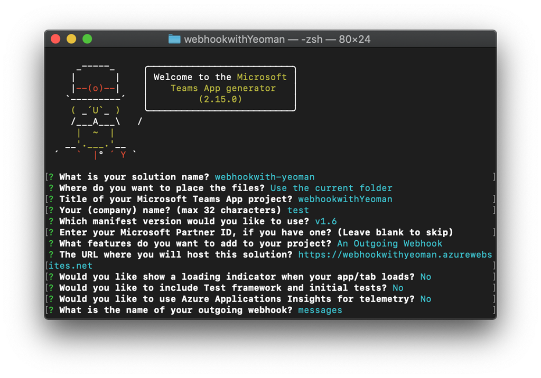The width and height of the screenshot is (541, 378).
Task: Click No for Azure Application Insights telemetry
Action: (x=426, y=299)
